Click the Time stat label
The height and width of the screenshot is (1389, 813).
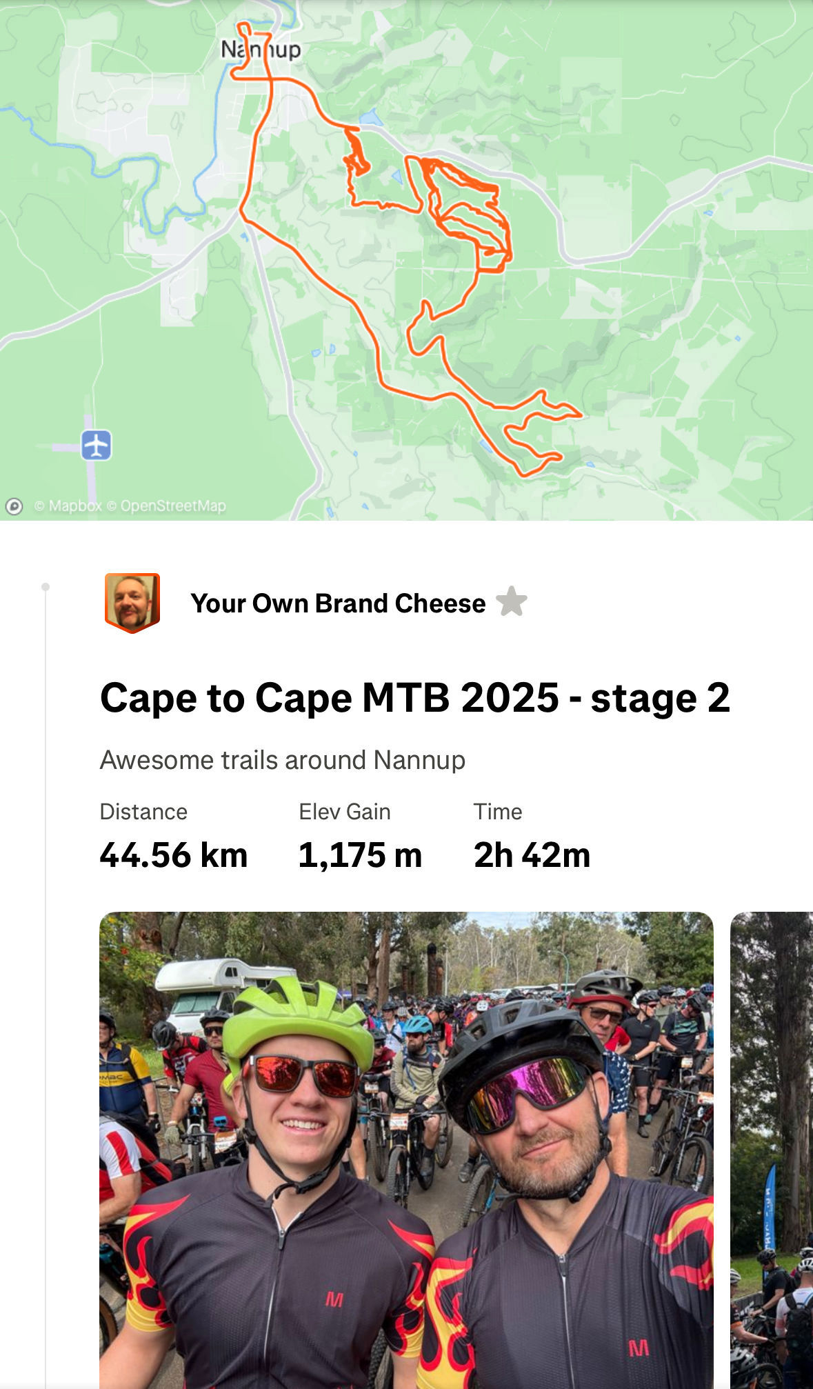[497, 812]
